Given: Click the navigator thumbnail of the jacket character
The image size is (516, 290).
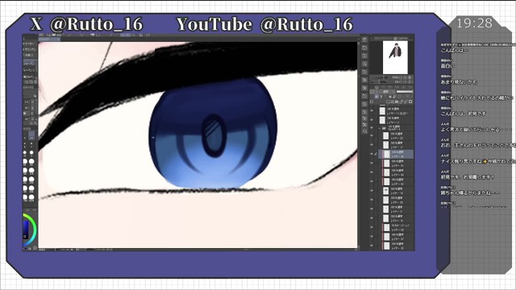Looking at the screenshot, I should pyautogui.click(x=395, y=57).
